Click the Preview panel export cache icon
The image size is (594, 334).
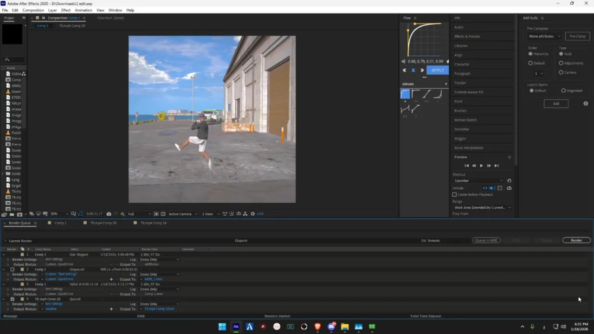click(x=509, y=188)
